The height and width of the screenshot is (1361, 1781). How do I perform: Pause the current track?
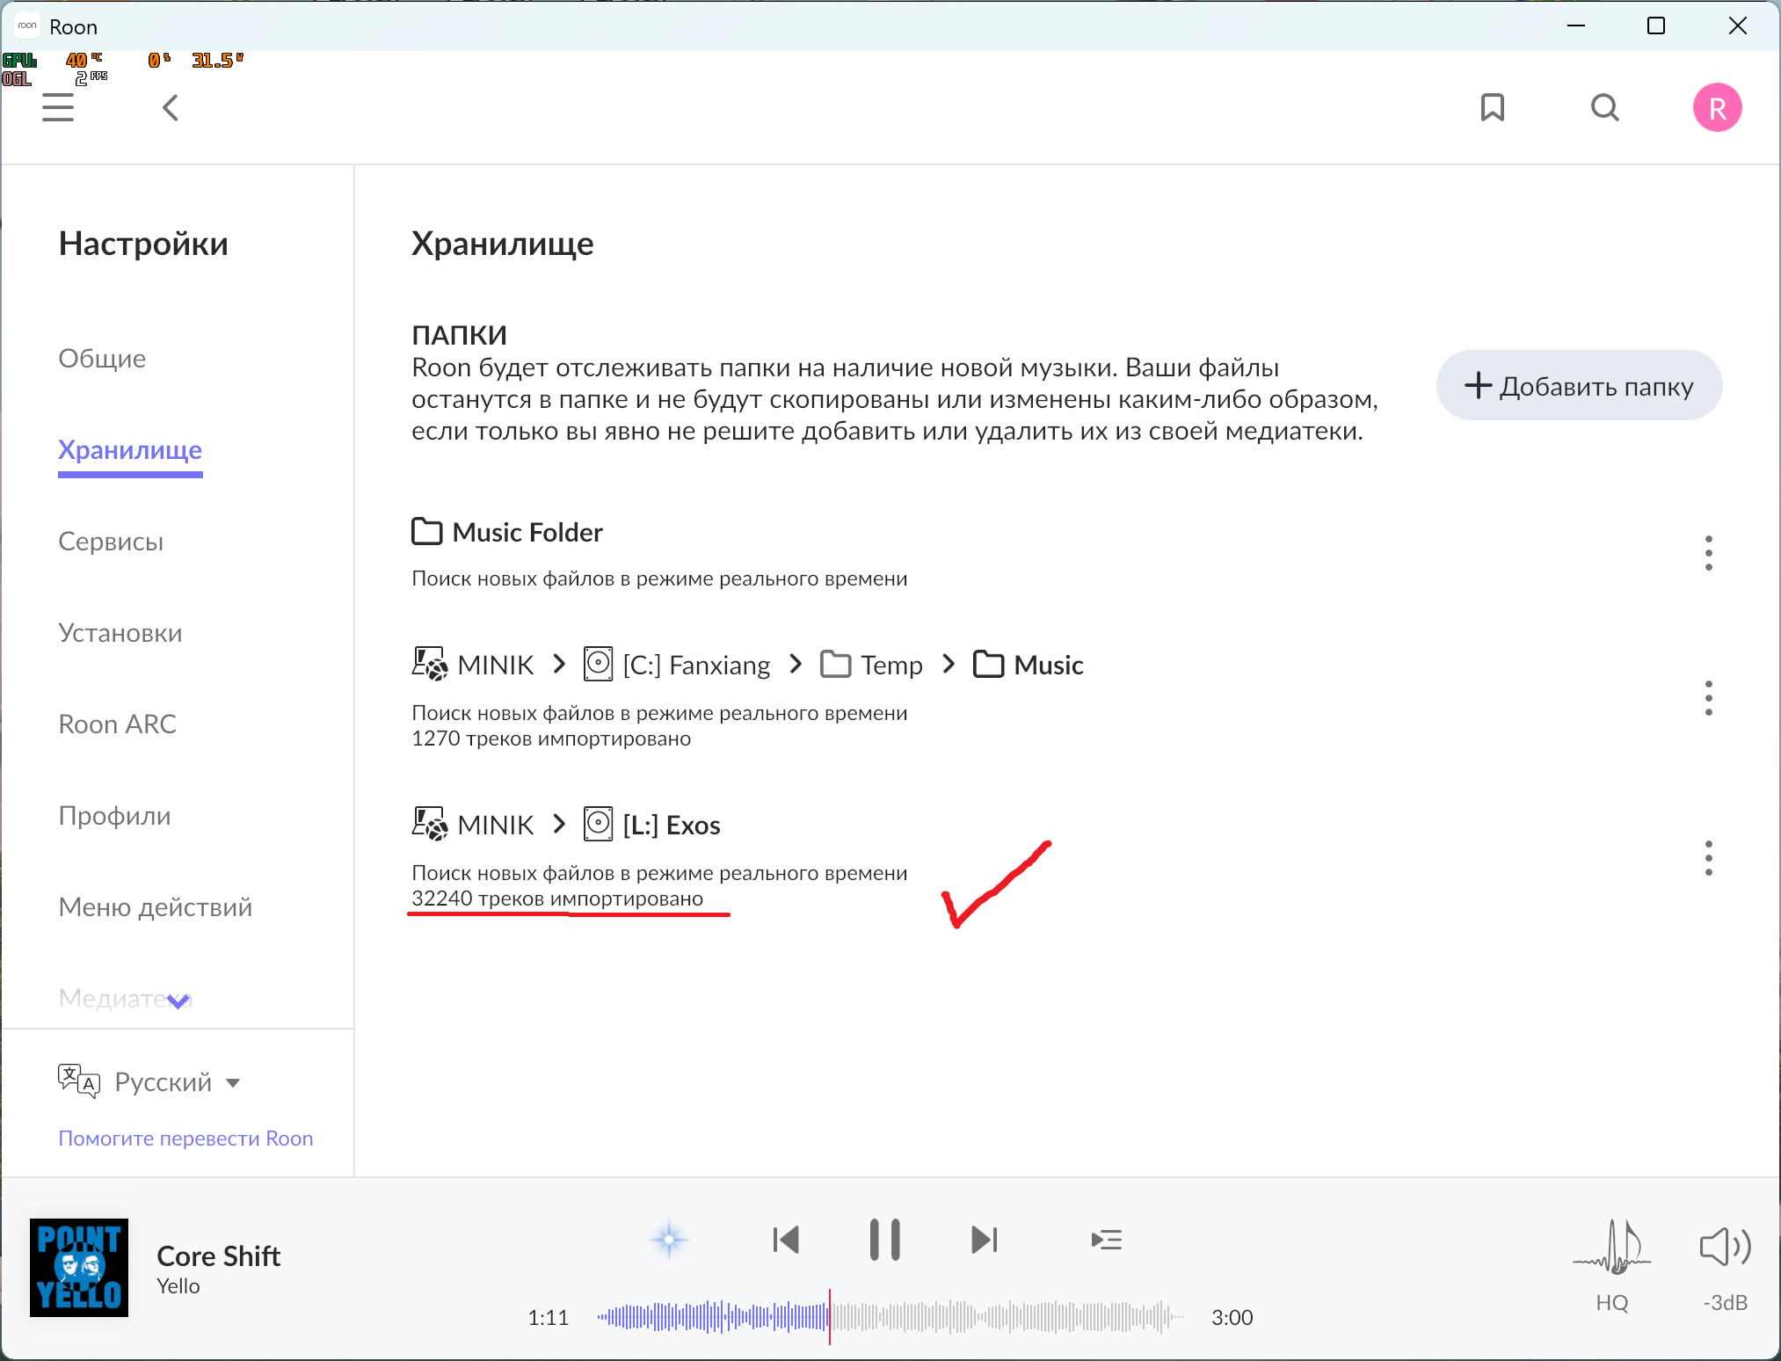pyautogui.click(x=884, y=1240)
